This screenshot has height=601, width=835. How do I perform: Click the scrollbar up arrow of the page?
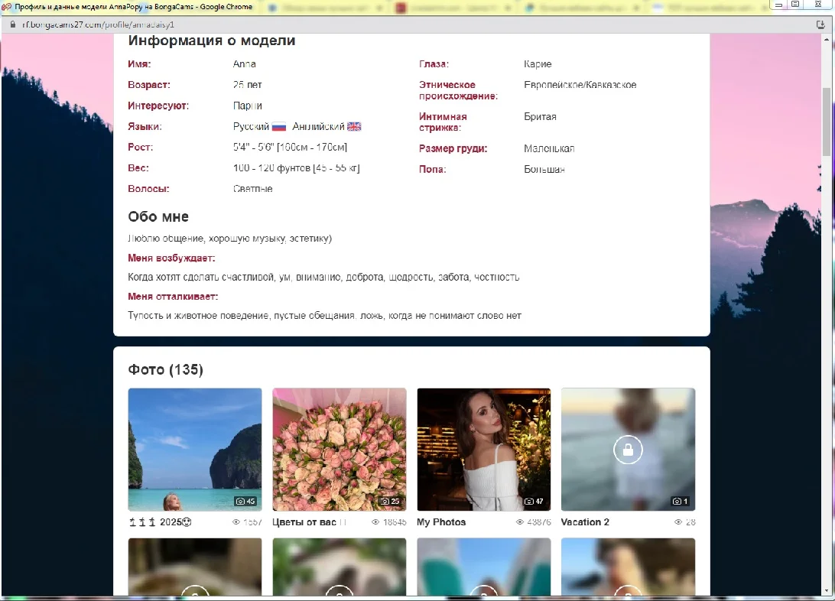click(827, 39)
